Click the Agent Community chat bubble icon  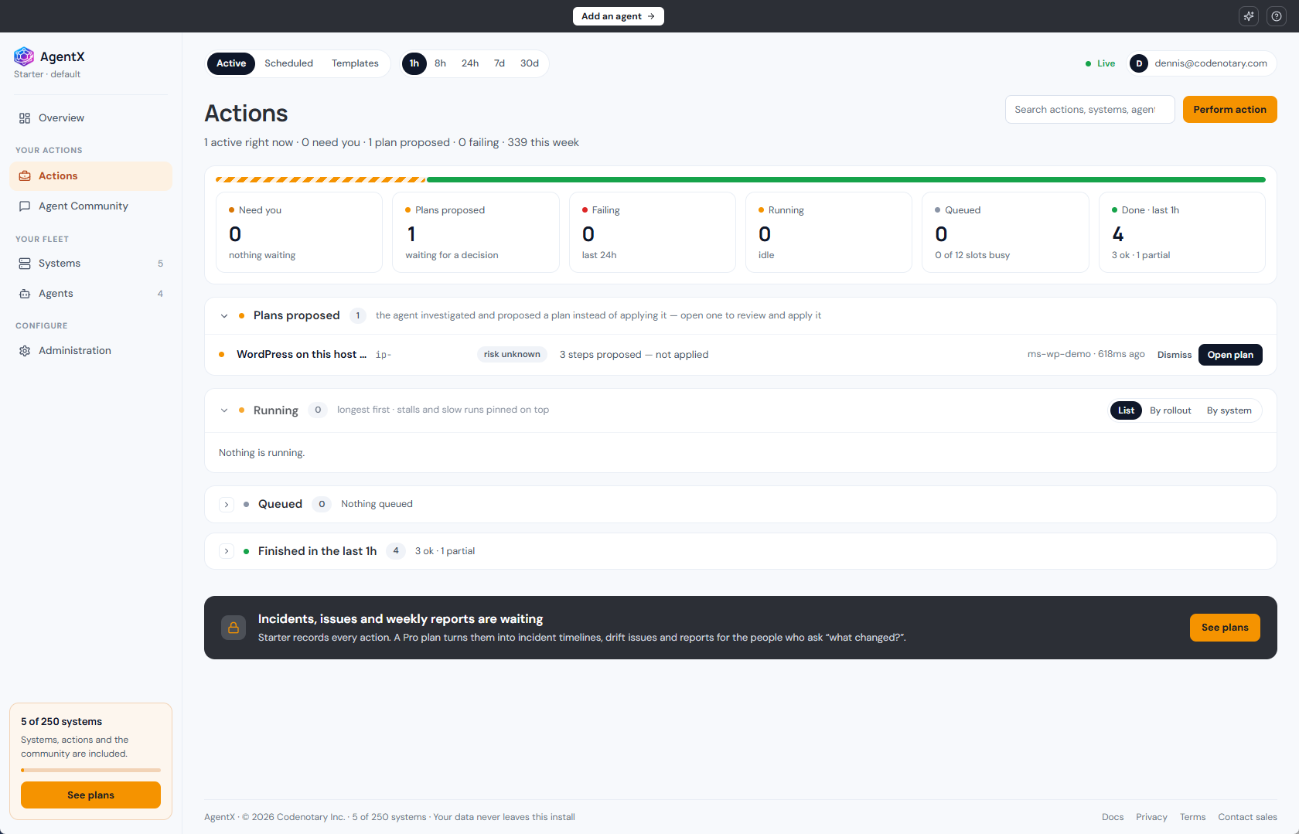pos(25,206)
